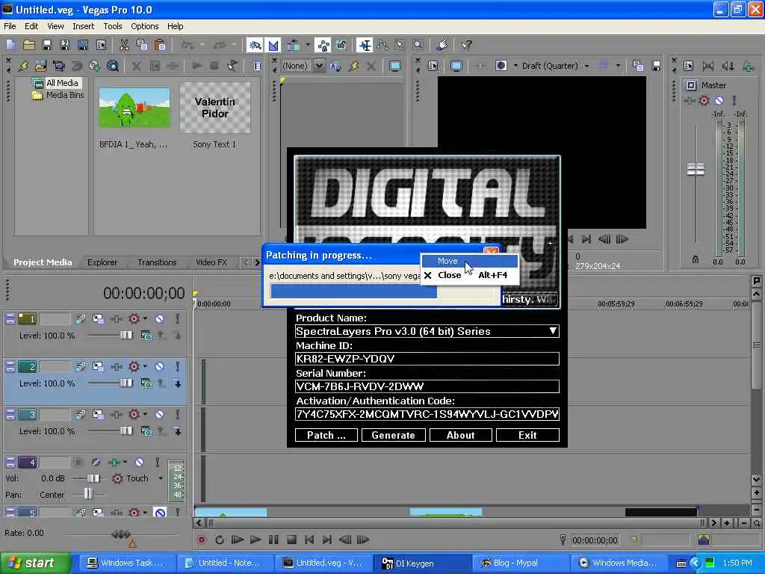Click the Generate button in keygen
This screenshot has width=765, height=574.
(x=393, y=435)
